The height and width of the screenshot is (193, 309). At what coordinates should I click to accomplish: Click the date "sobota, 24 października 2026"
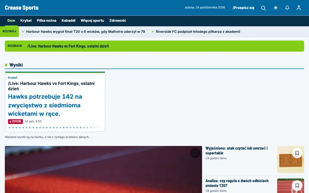205,7
